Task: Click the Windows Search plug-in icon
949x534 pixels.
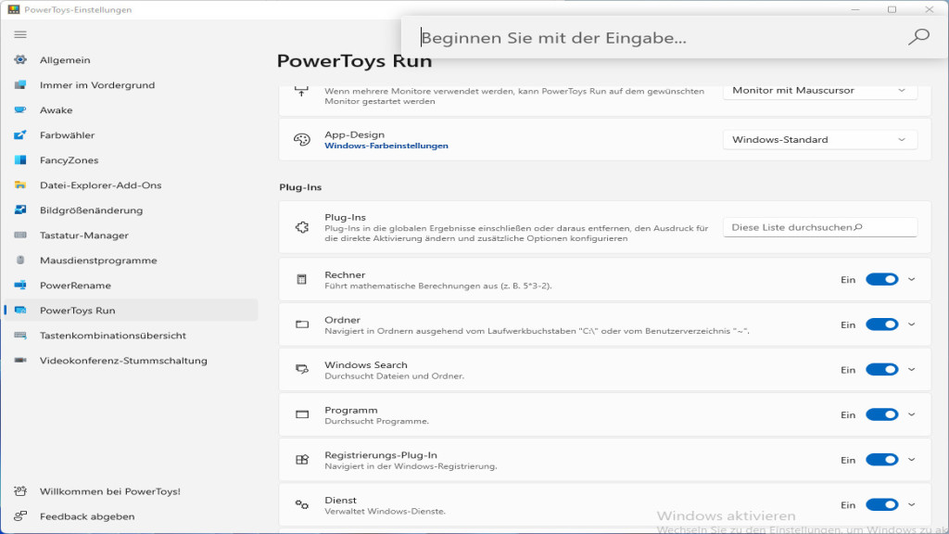Action: tap(301, 368)
